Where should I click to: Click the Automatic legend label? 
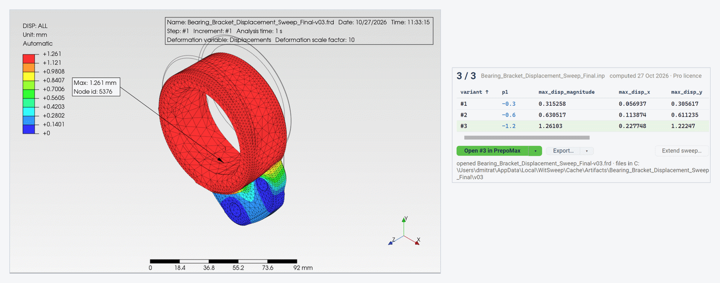38,44
